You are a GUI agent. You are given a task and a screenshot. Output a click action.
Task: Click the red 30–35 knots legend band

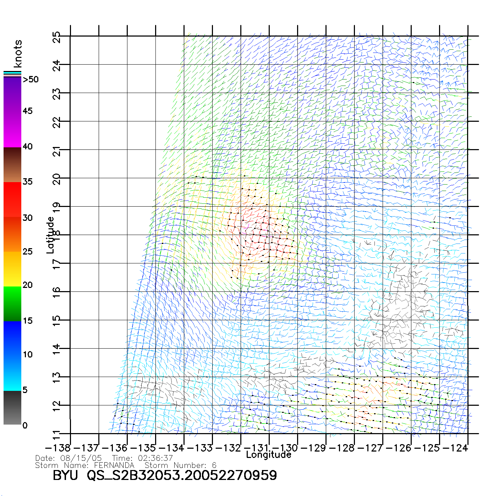tap(12, 200)
